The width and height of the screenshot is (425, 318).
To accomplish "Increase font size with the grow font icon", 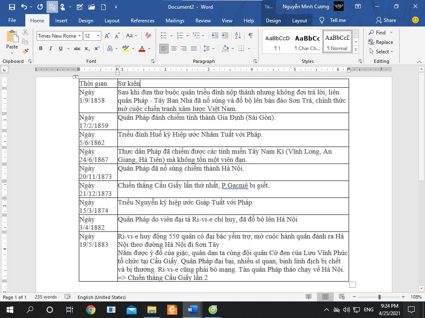I will [107, 36].
